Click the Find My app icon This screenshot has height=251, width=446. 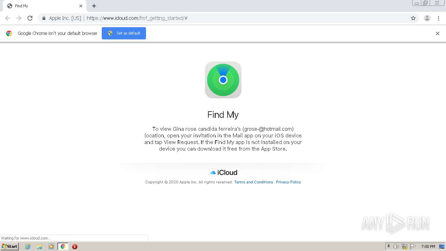coord(223,80)
